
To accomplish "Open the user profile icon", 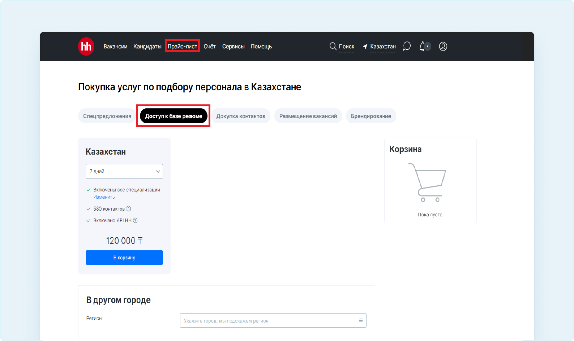I will [443, 46].
